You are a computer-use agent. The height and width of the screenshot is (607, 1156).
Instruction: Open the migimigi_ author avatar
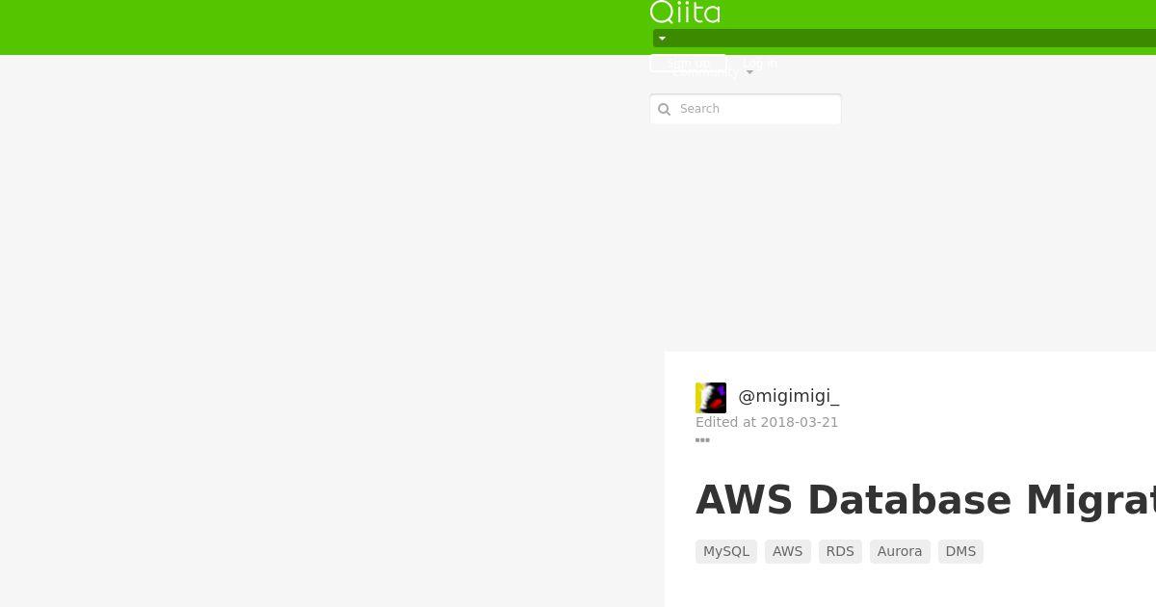pos(711,398)
